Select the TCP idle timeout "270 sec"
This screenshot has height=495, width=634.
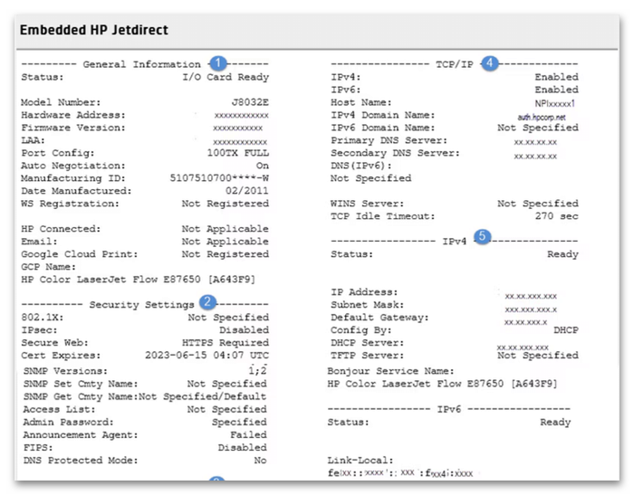click(x=556, y=216)
